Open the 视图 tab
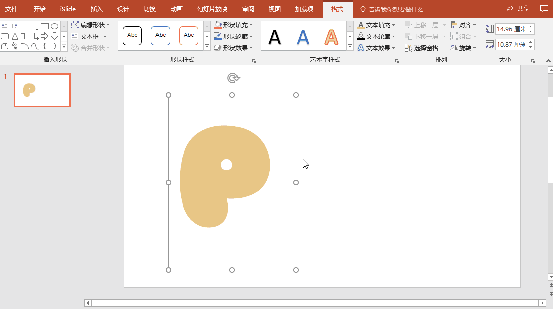 point(274,9)
